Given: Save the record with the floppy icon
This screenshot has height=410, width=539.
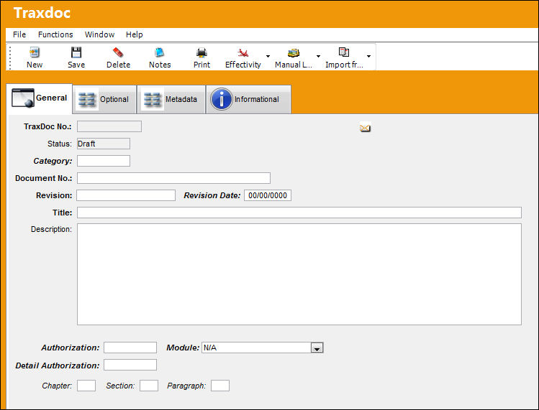Looking at the screenshot, I should click(76, 52).
